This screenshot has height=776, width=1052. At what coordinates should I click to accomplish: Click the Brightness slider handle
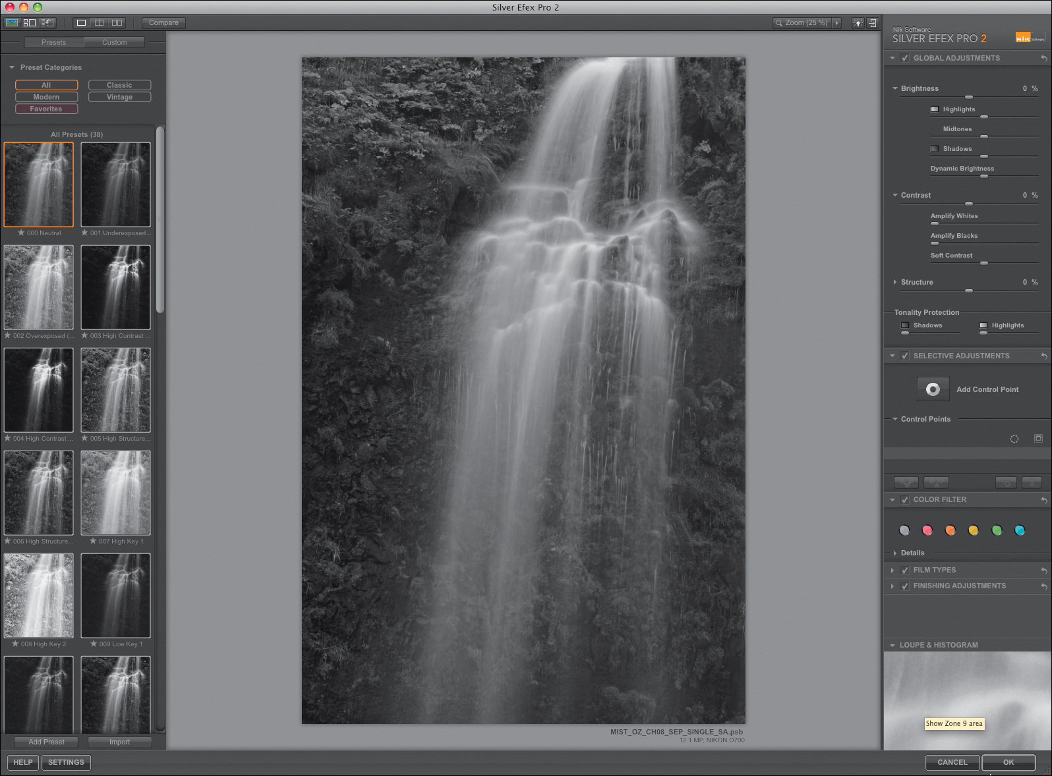pyautogui.click(x=969, y=97)
